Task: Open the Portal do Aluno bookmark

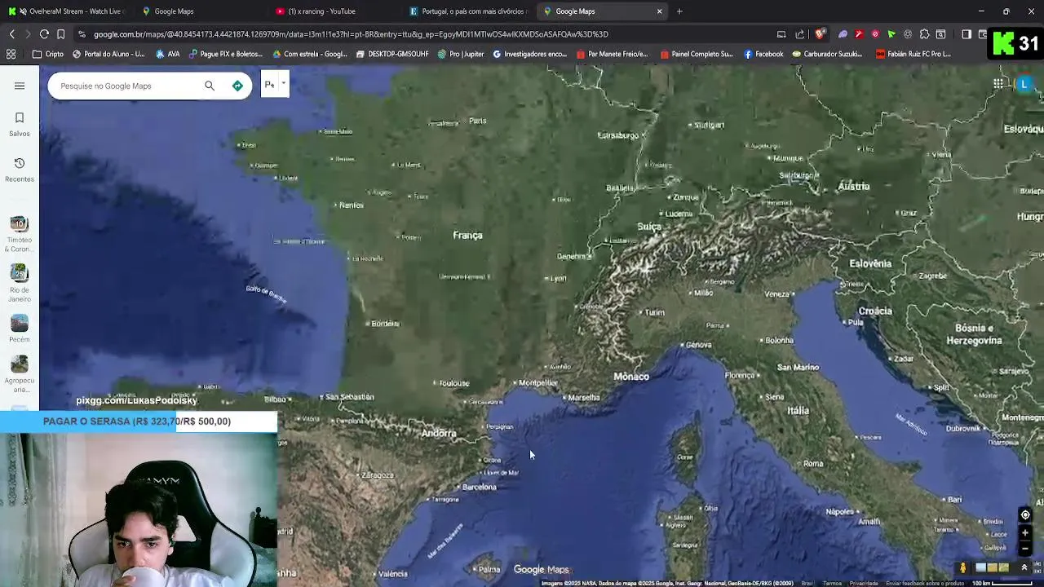Action: point(108,54)
